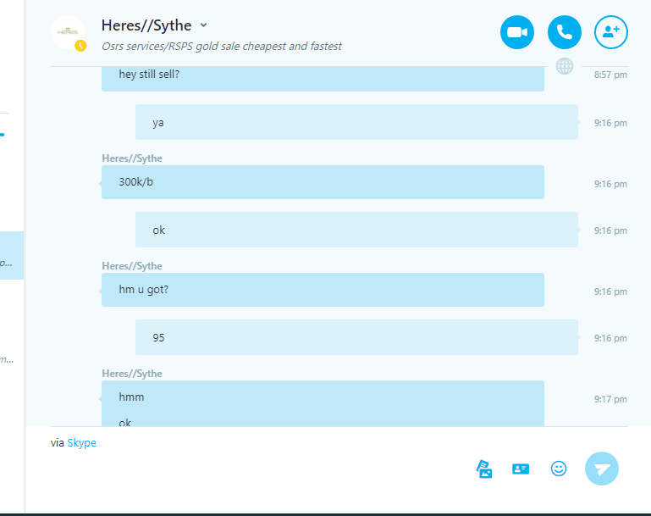The image size is (651, 516).
Task: Open the Heres//Sythe profile avatar
Action: 68,32
